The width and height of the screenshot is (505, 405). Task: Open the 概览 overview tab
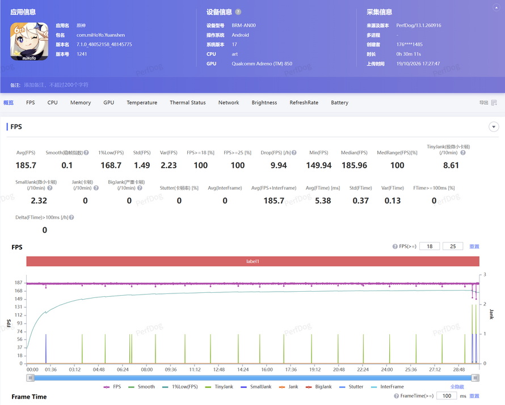[x=9, y=103]
